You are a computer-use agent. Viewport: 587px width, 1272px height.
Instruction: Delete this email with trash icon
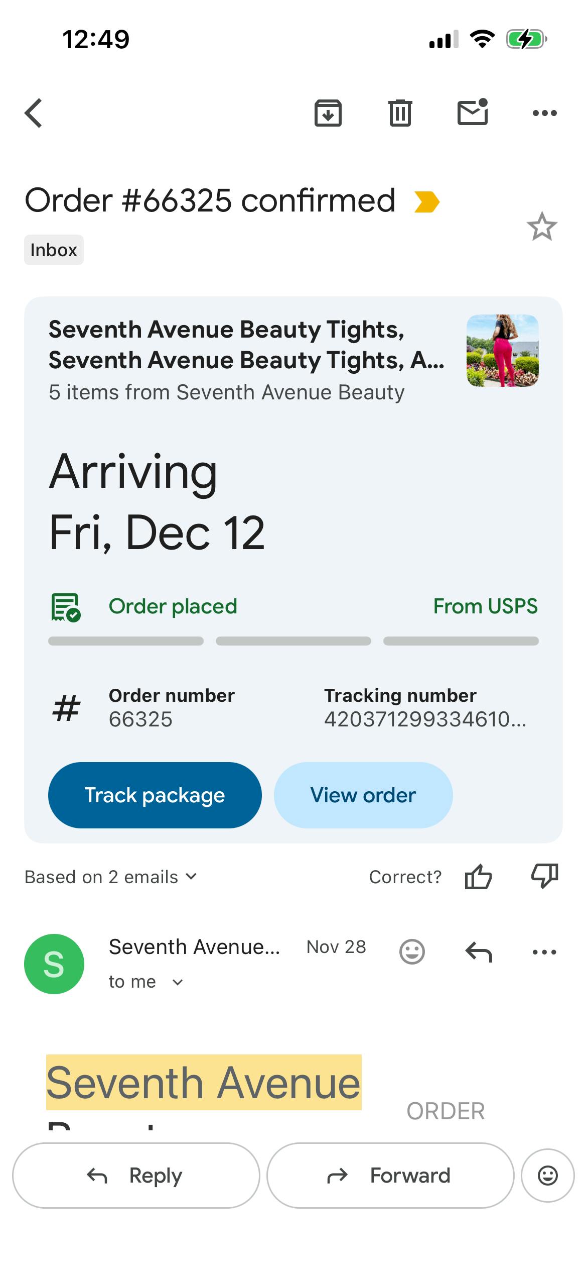click(x=400, y=113)
